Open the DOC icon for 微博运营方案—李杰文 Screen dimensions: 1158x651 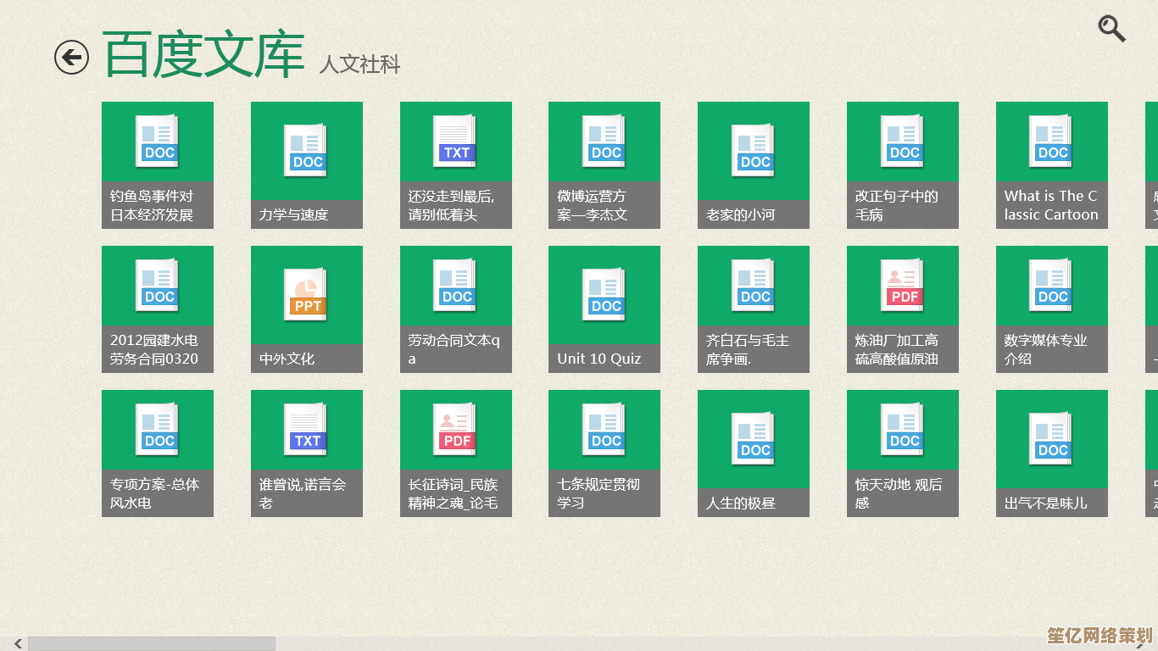(604, 141)
